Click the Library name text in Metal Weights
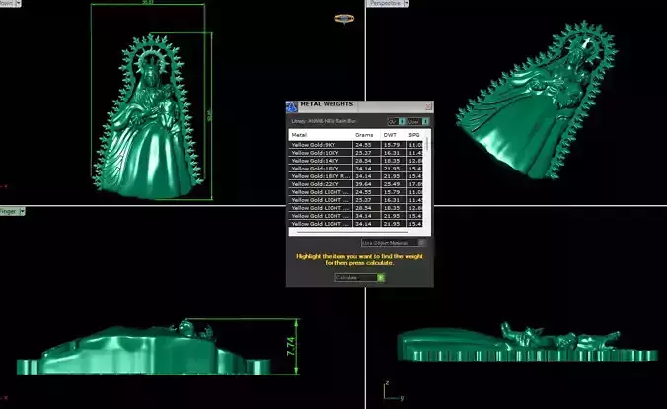667x409 pixels. (x=325, y=121)
